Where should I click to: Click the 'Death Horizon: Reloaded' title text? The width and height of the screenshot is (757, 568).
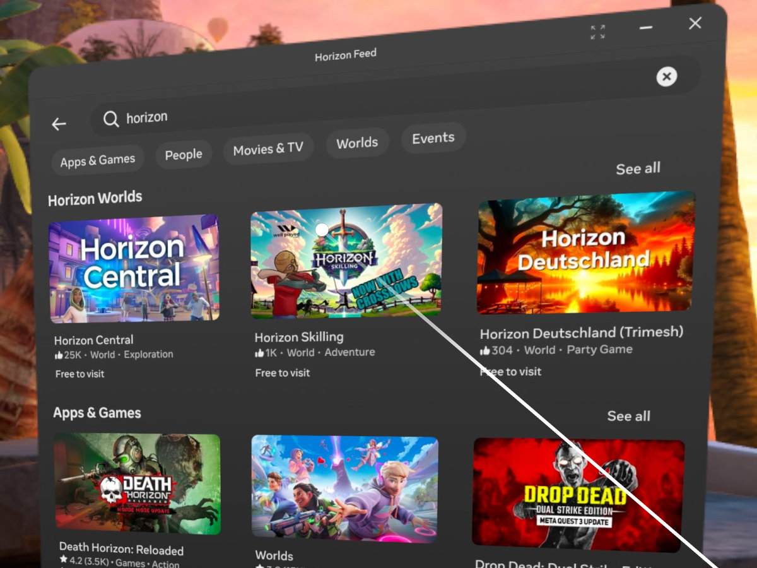(121, 548)
